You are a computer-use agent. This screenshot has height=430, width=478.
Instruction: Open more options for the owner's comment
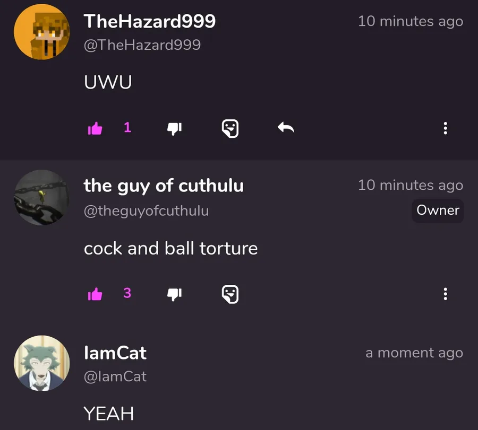[x=446, y=294]
